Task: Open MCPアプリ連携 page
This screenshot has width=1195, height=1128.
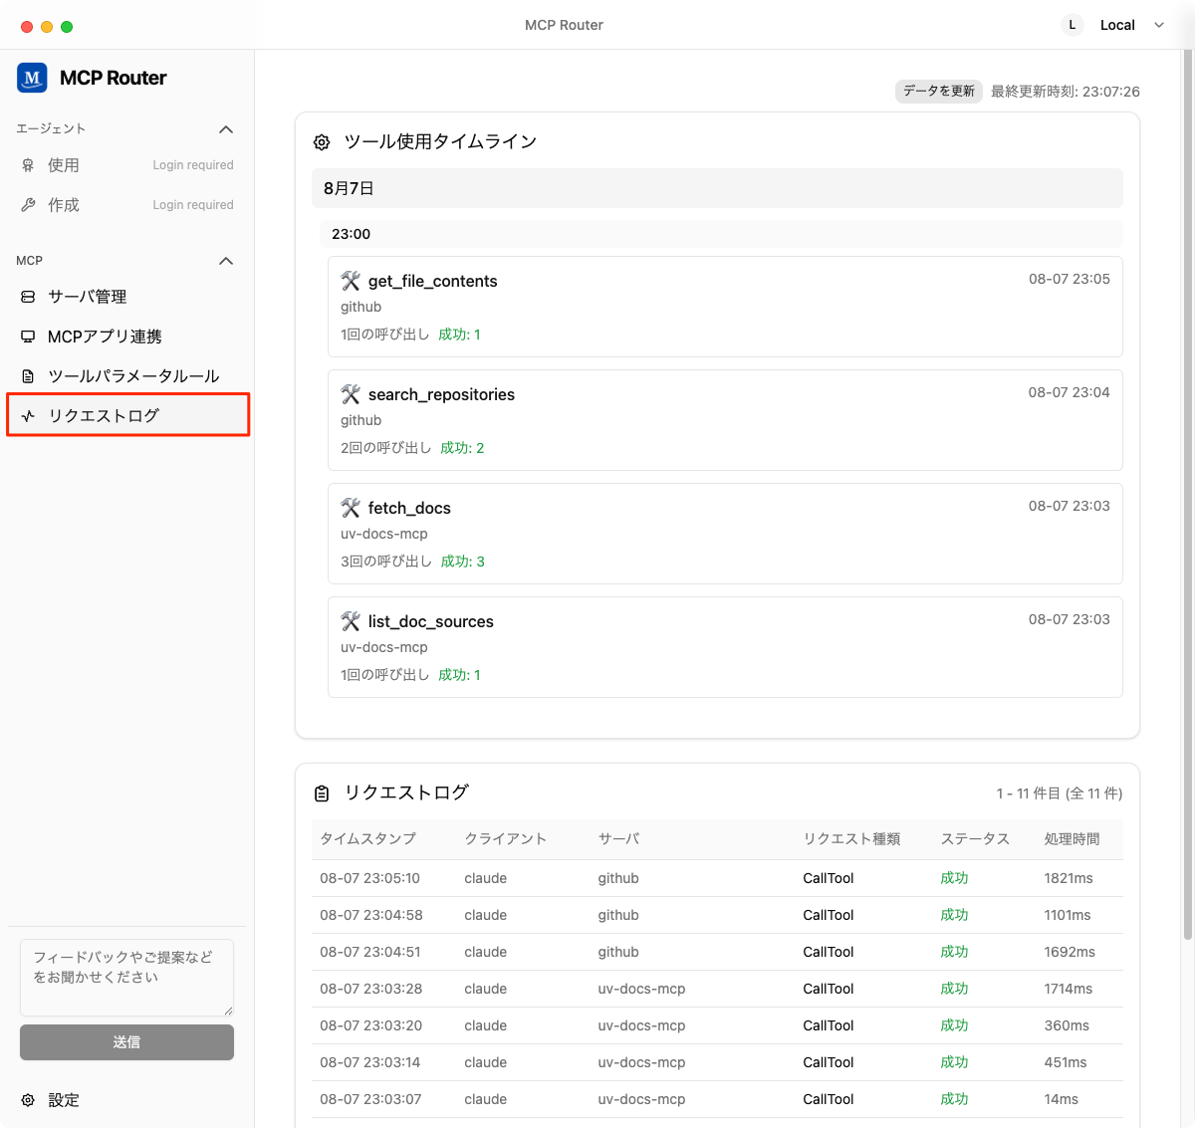Action: coord(127,337)
